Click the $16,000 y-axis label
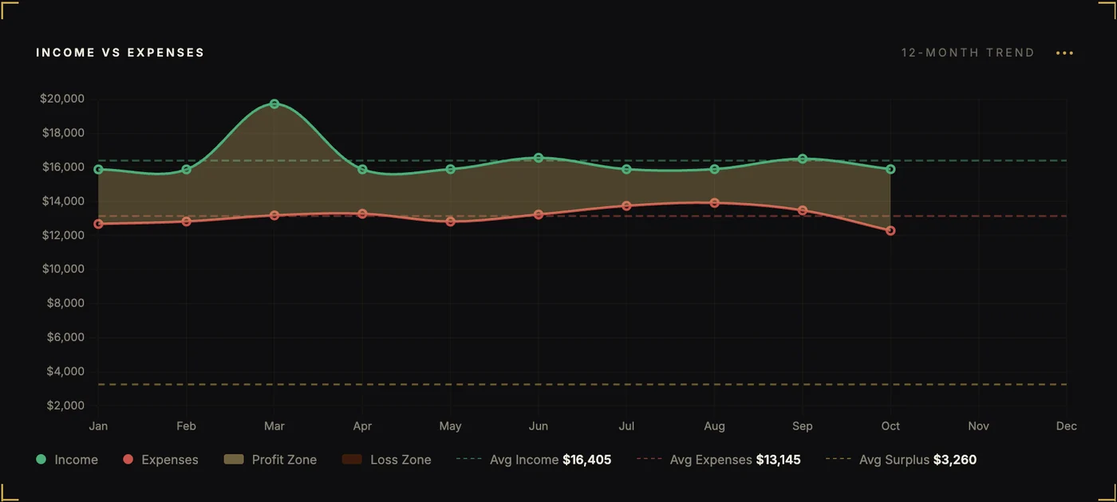1117x502 pixels. point(62,167)
